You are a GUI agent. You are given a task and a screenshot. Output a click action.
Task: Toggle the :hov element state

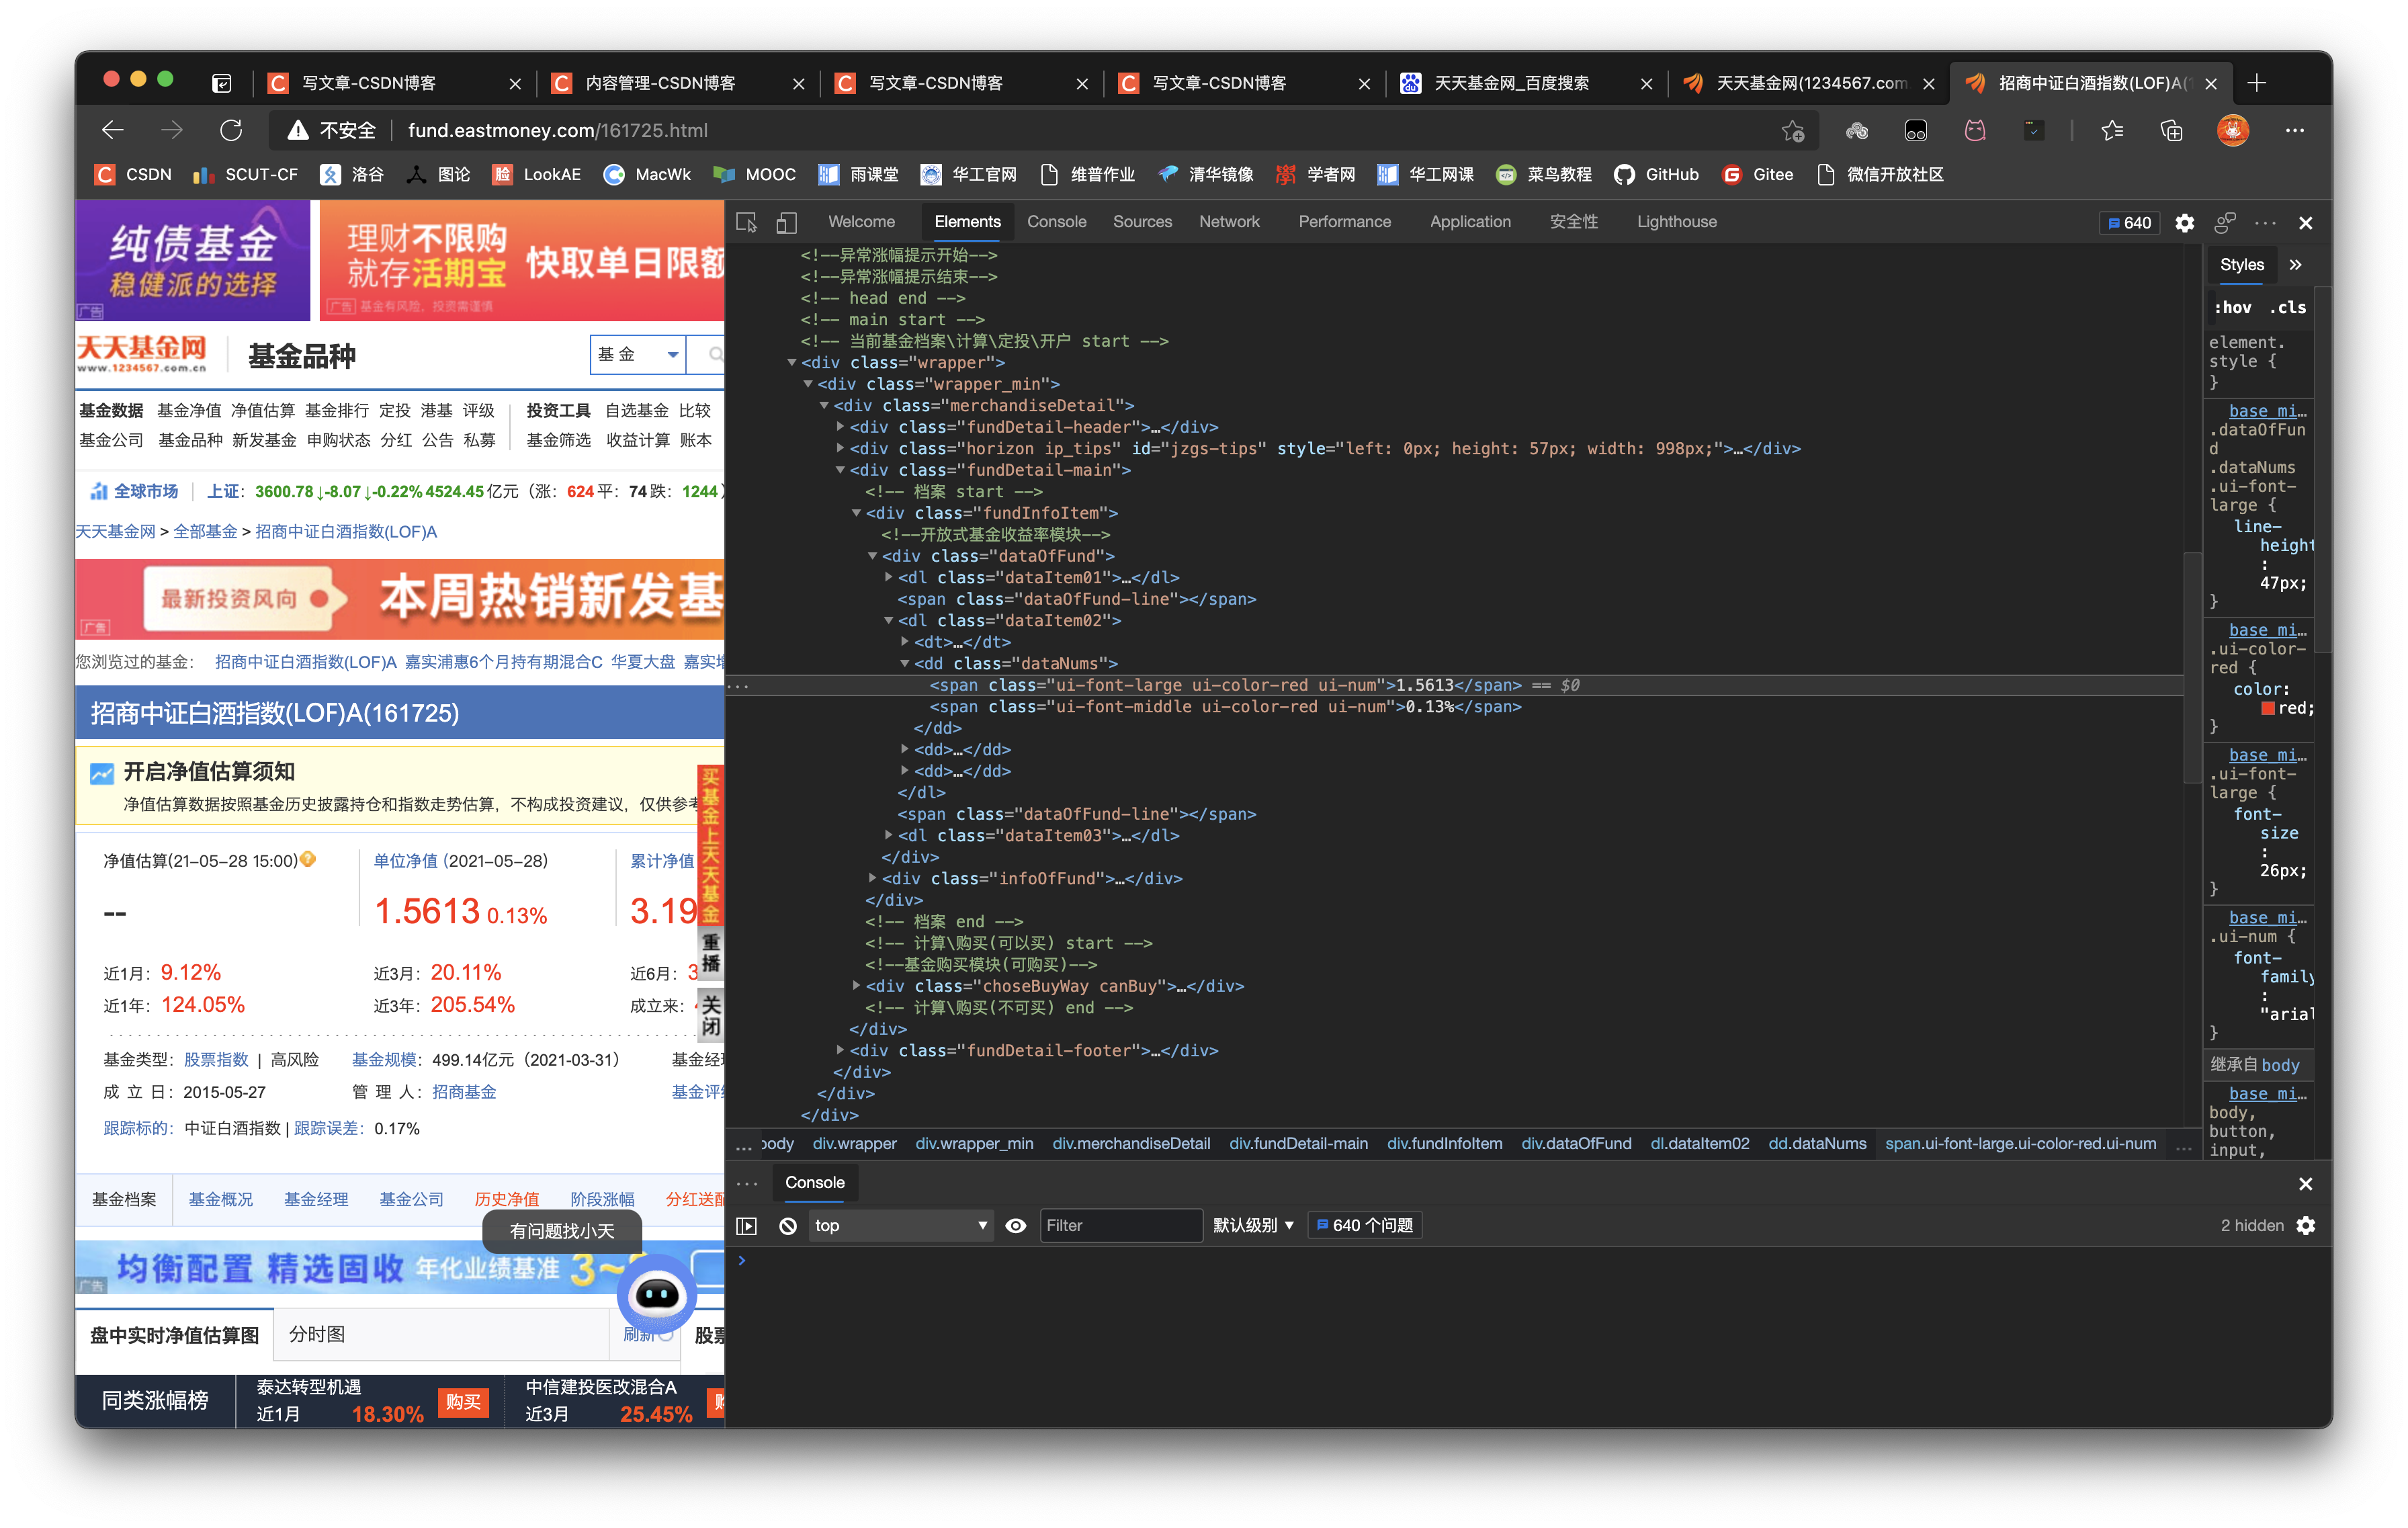pos(2232,308)
